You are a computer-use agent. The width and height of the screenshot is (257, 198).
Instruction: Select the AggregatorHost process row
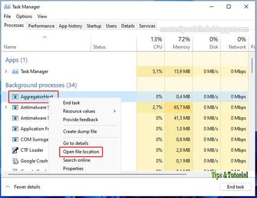tap(125, 97)
